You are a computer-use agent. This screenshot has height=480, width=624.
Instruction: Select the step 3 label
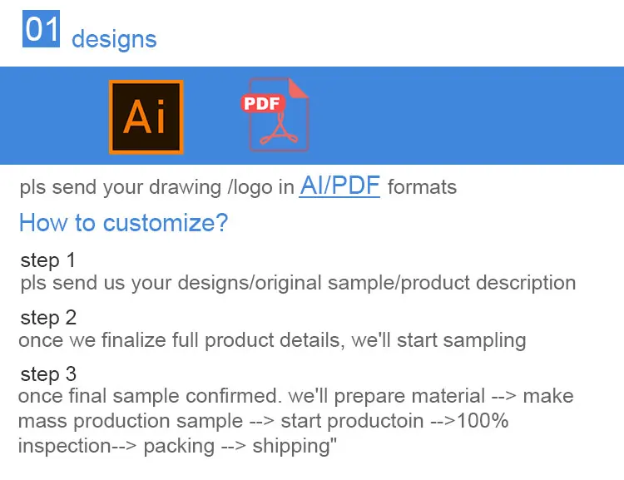pos(48,374)
